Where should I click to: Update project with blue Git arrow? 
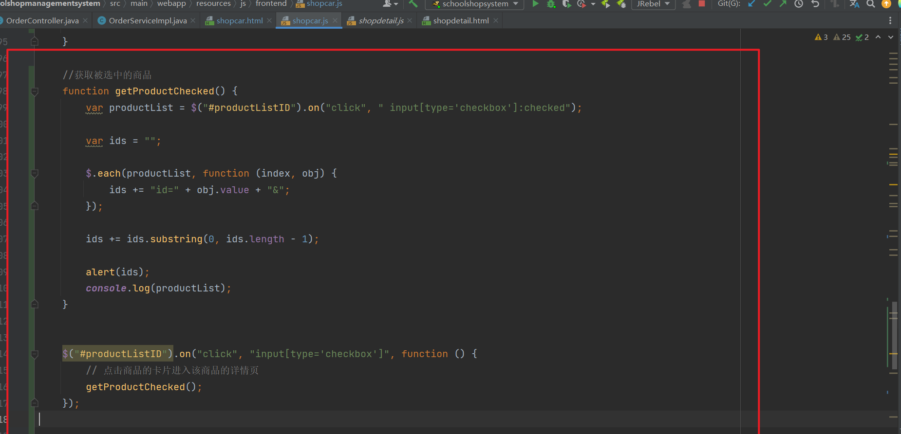tap(752, 4)
